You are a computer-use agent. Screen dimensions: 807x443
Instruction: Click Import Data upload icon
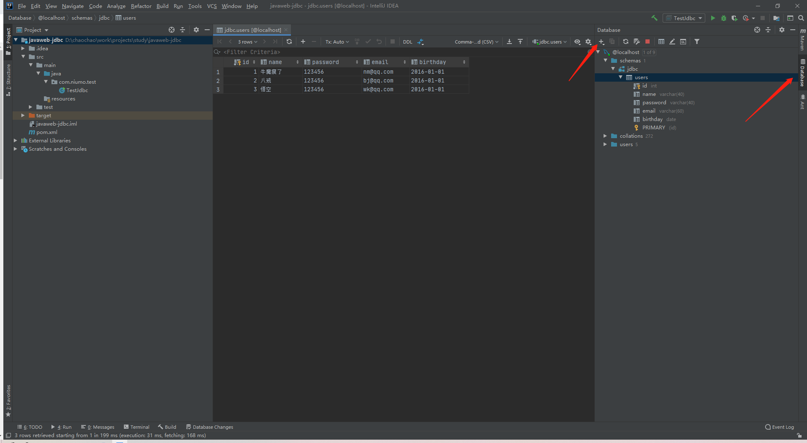click(x=520, y=41)
